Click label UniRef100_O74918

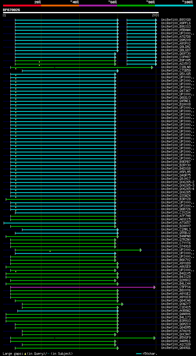(x=176, y=247)
